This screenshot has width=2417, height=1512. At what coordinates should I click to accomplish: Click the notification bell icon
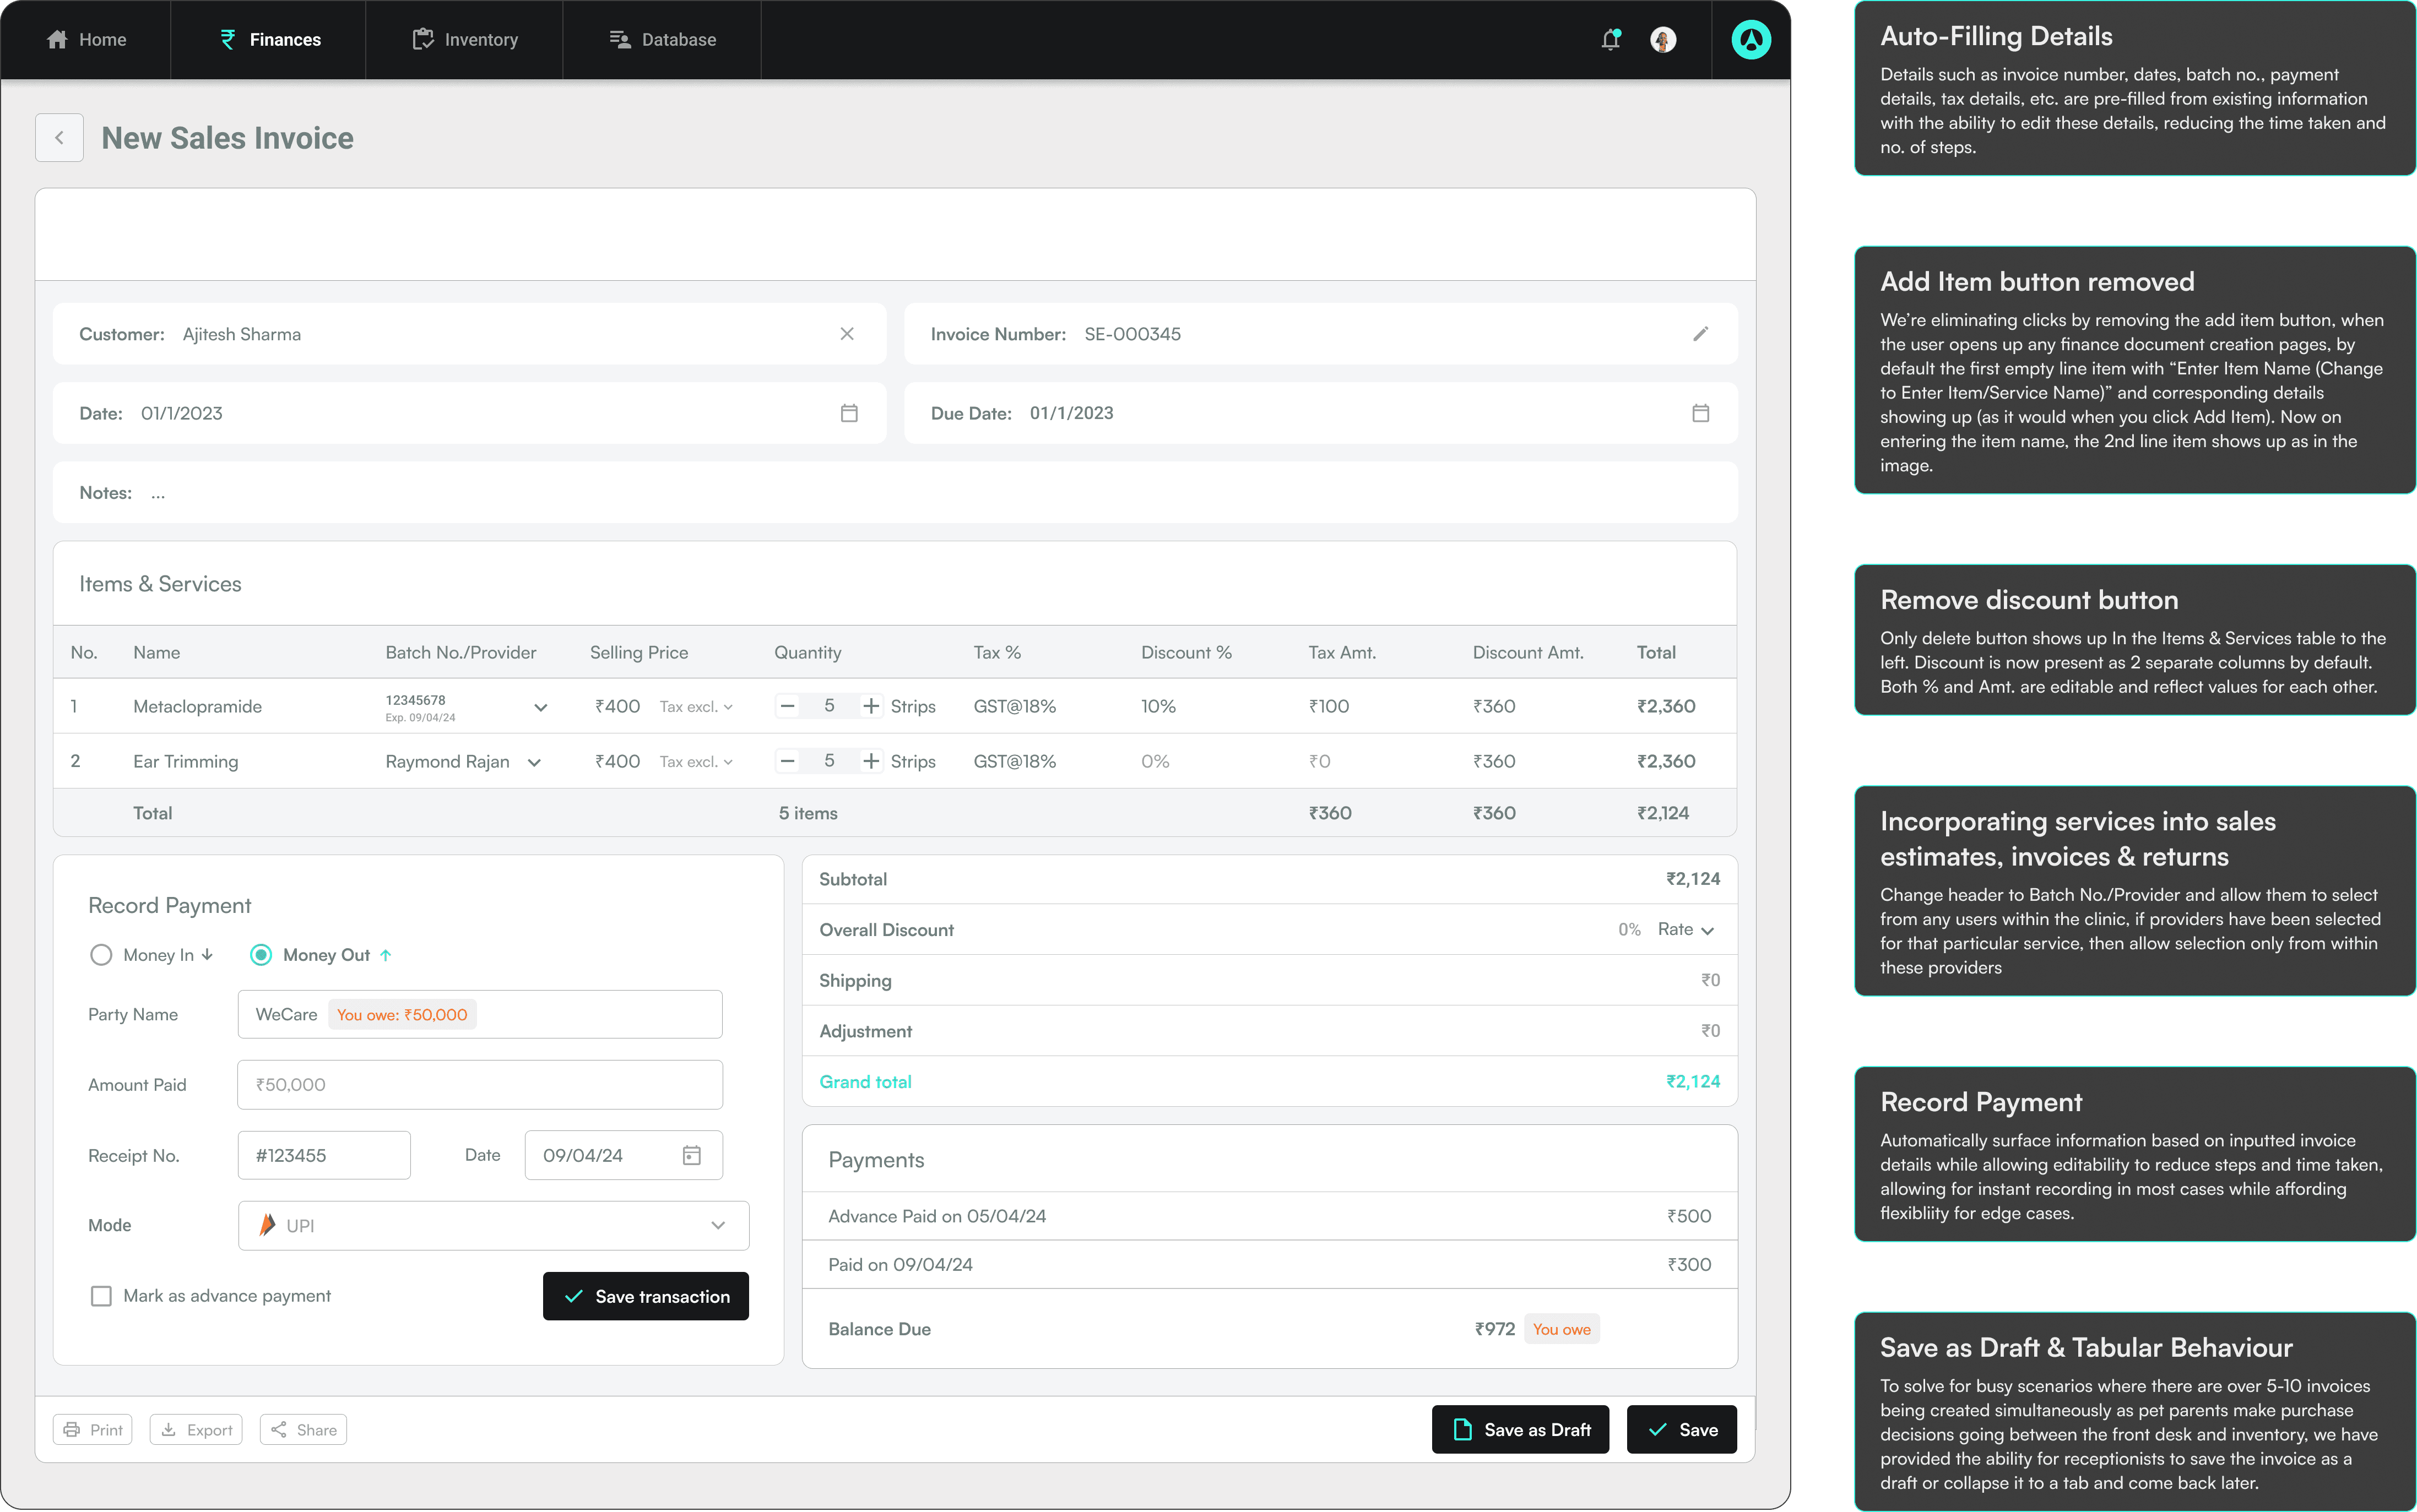pos(1609,40)
